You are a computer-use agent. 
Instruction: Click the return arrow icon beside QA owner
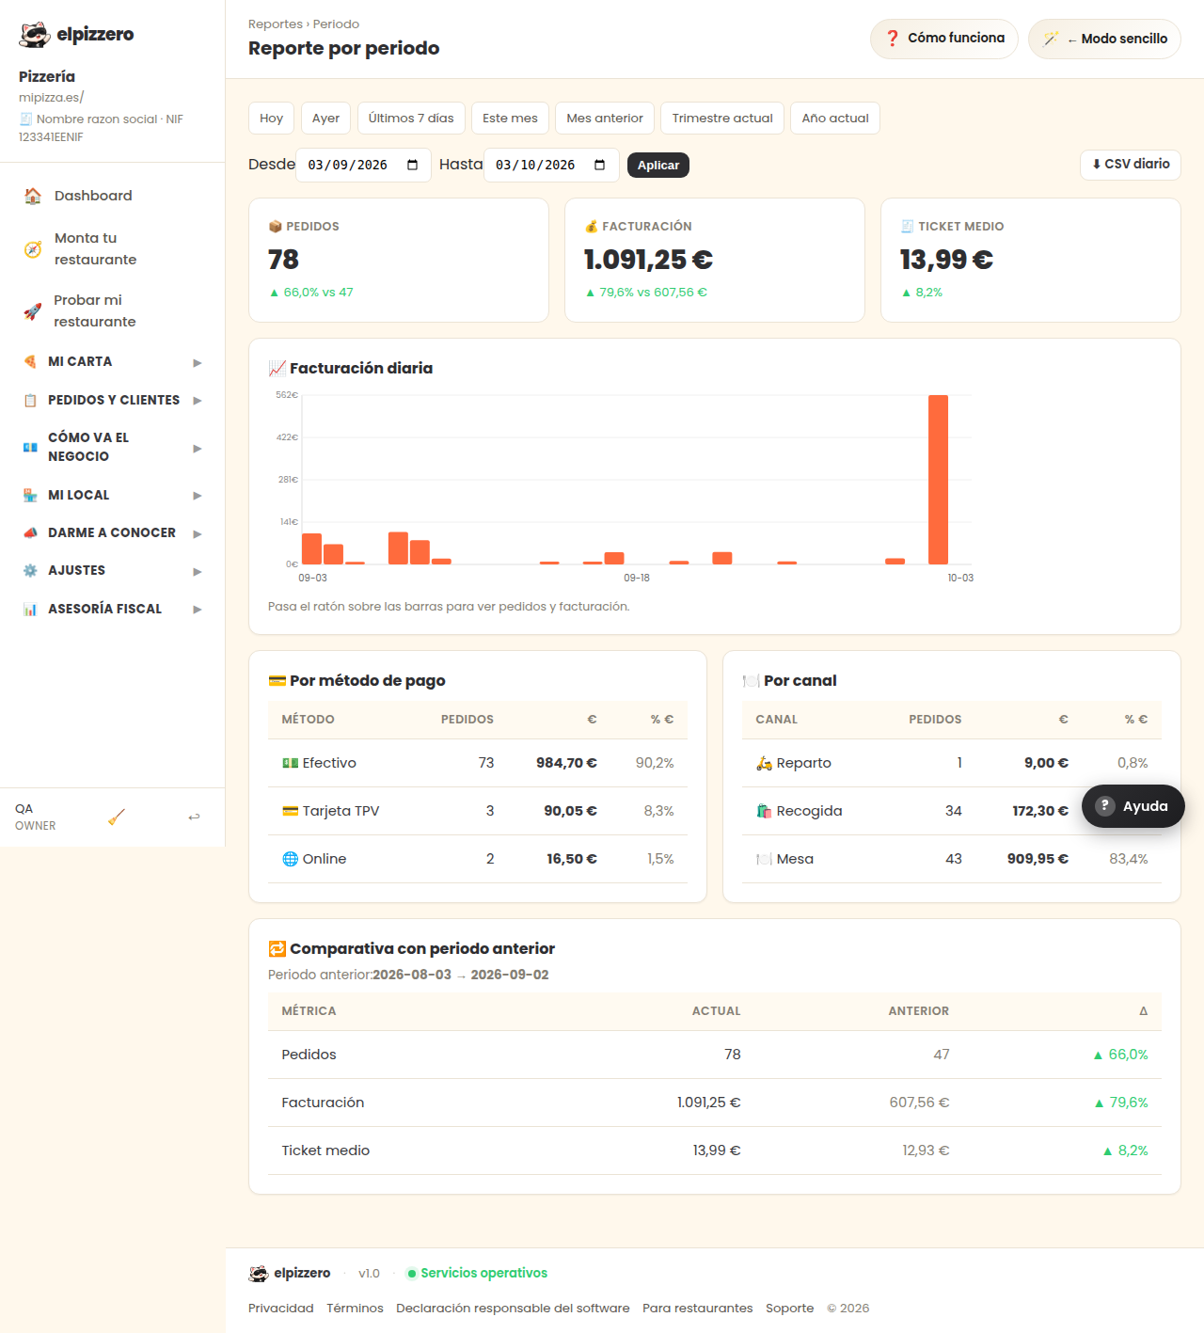pos(194,817)
